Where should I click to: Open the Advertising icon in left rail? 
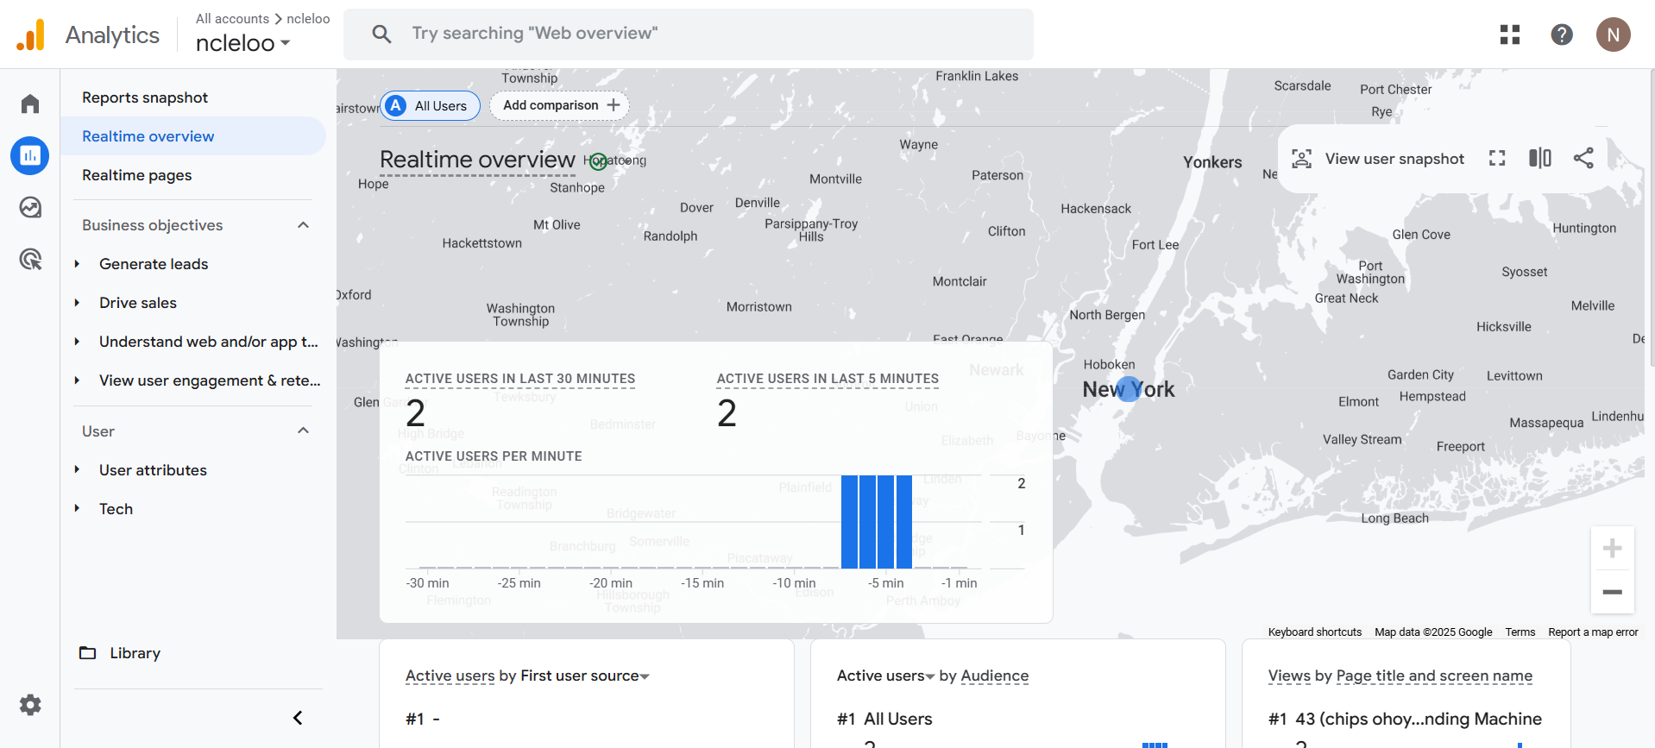tap(30, 260)
